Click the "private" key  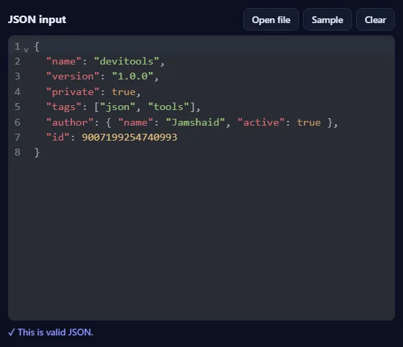[73, 92]
